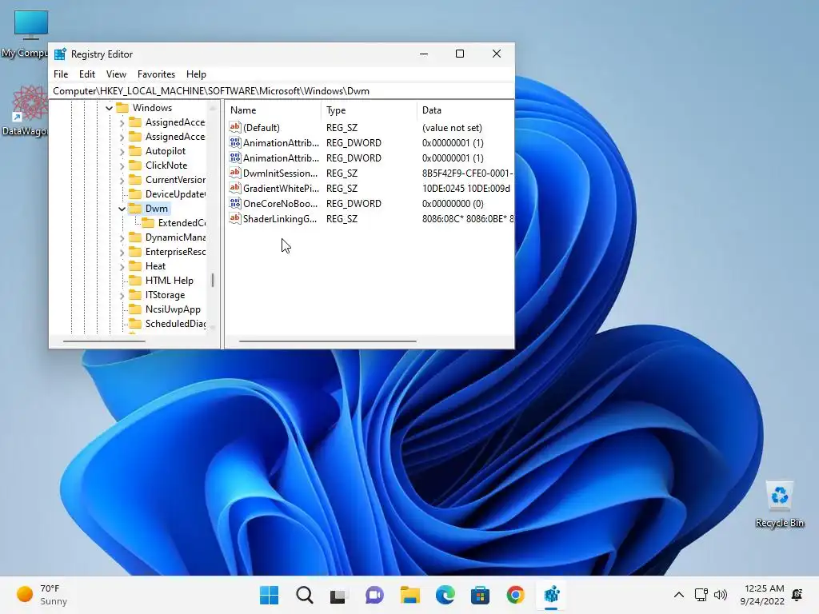
Task: Expand the ITStorage key
Action: tap(122, 296)
